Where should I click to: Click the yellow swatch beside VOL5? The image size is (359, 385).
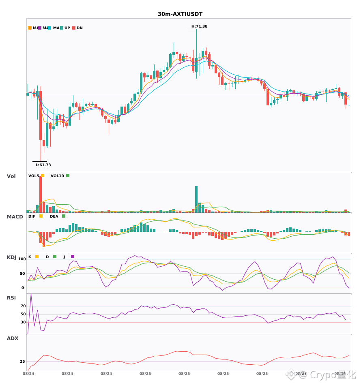[x=43, y=175]
